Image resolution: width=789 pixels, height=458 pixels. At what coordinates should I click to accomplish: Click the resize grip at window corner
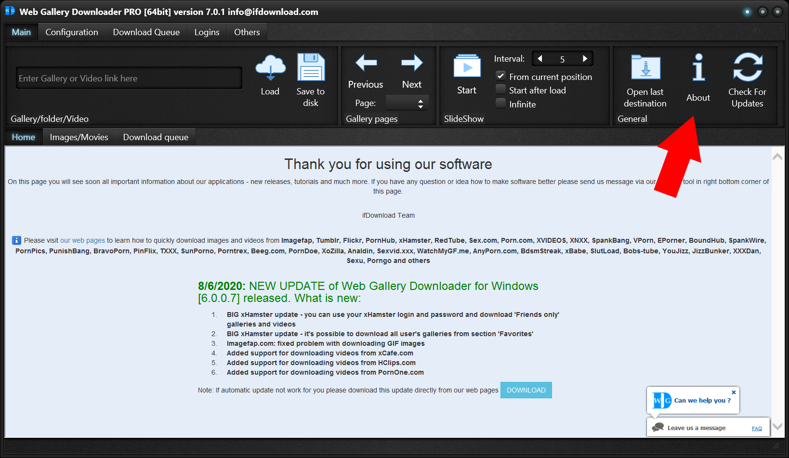click(776, 446)
